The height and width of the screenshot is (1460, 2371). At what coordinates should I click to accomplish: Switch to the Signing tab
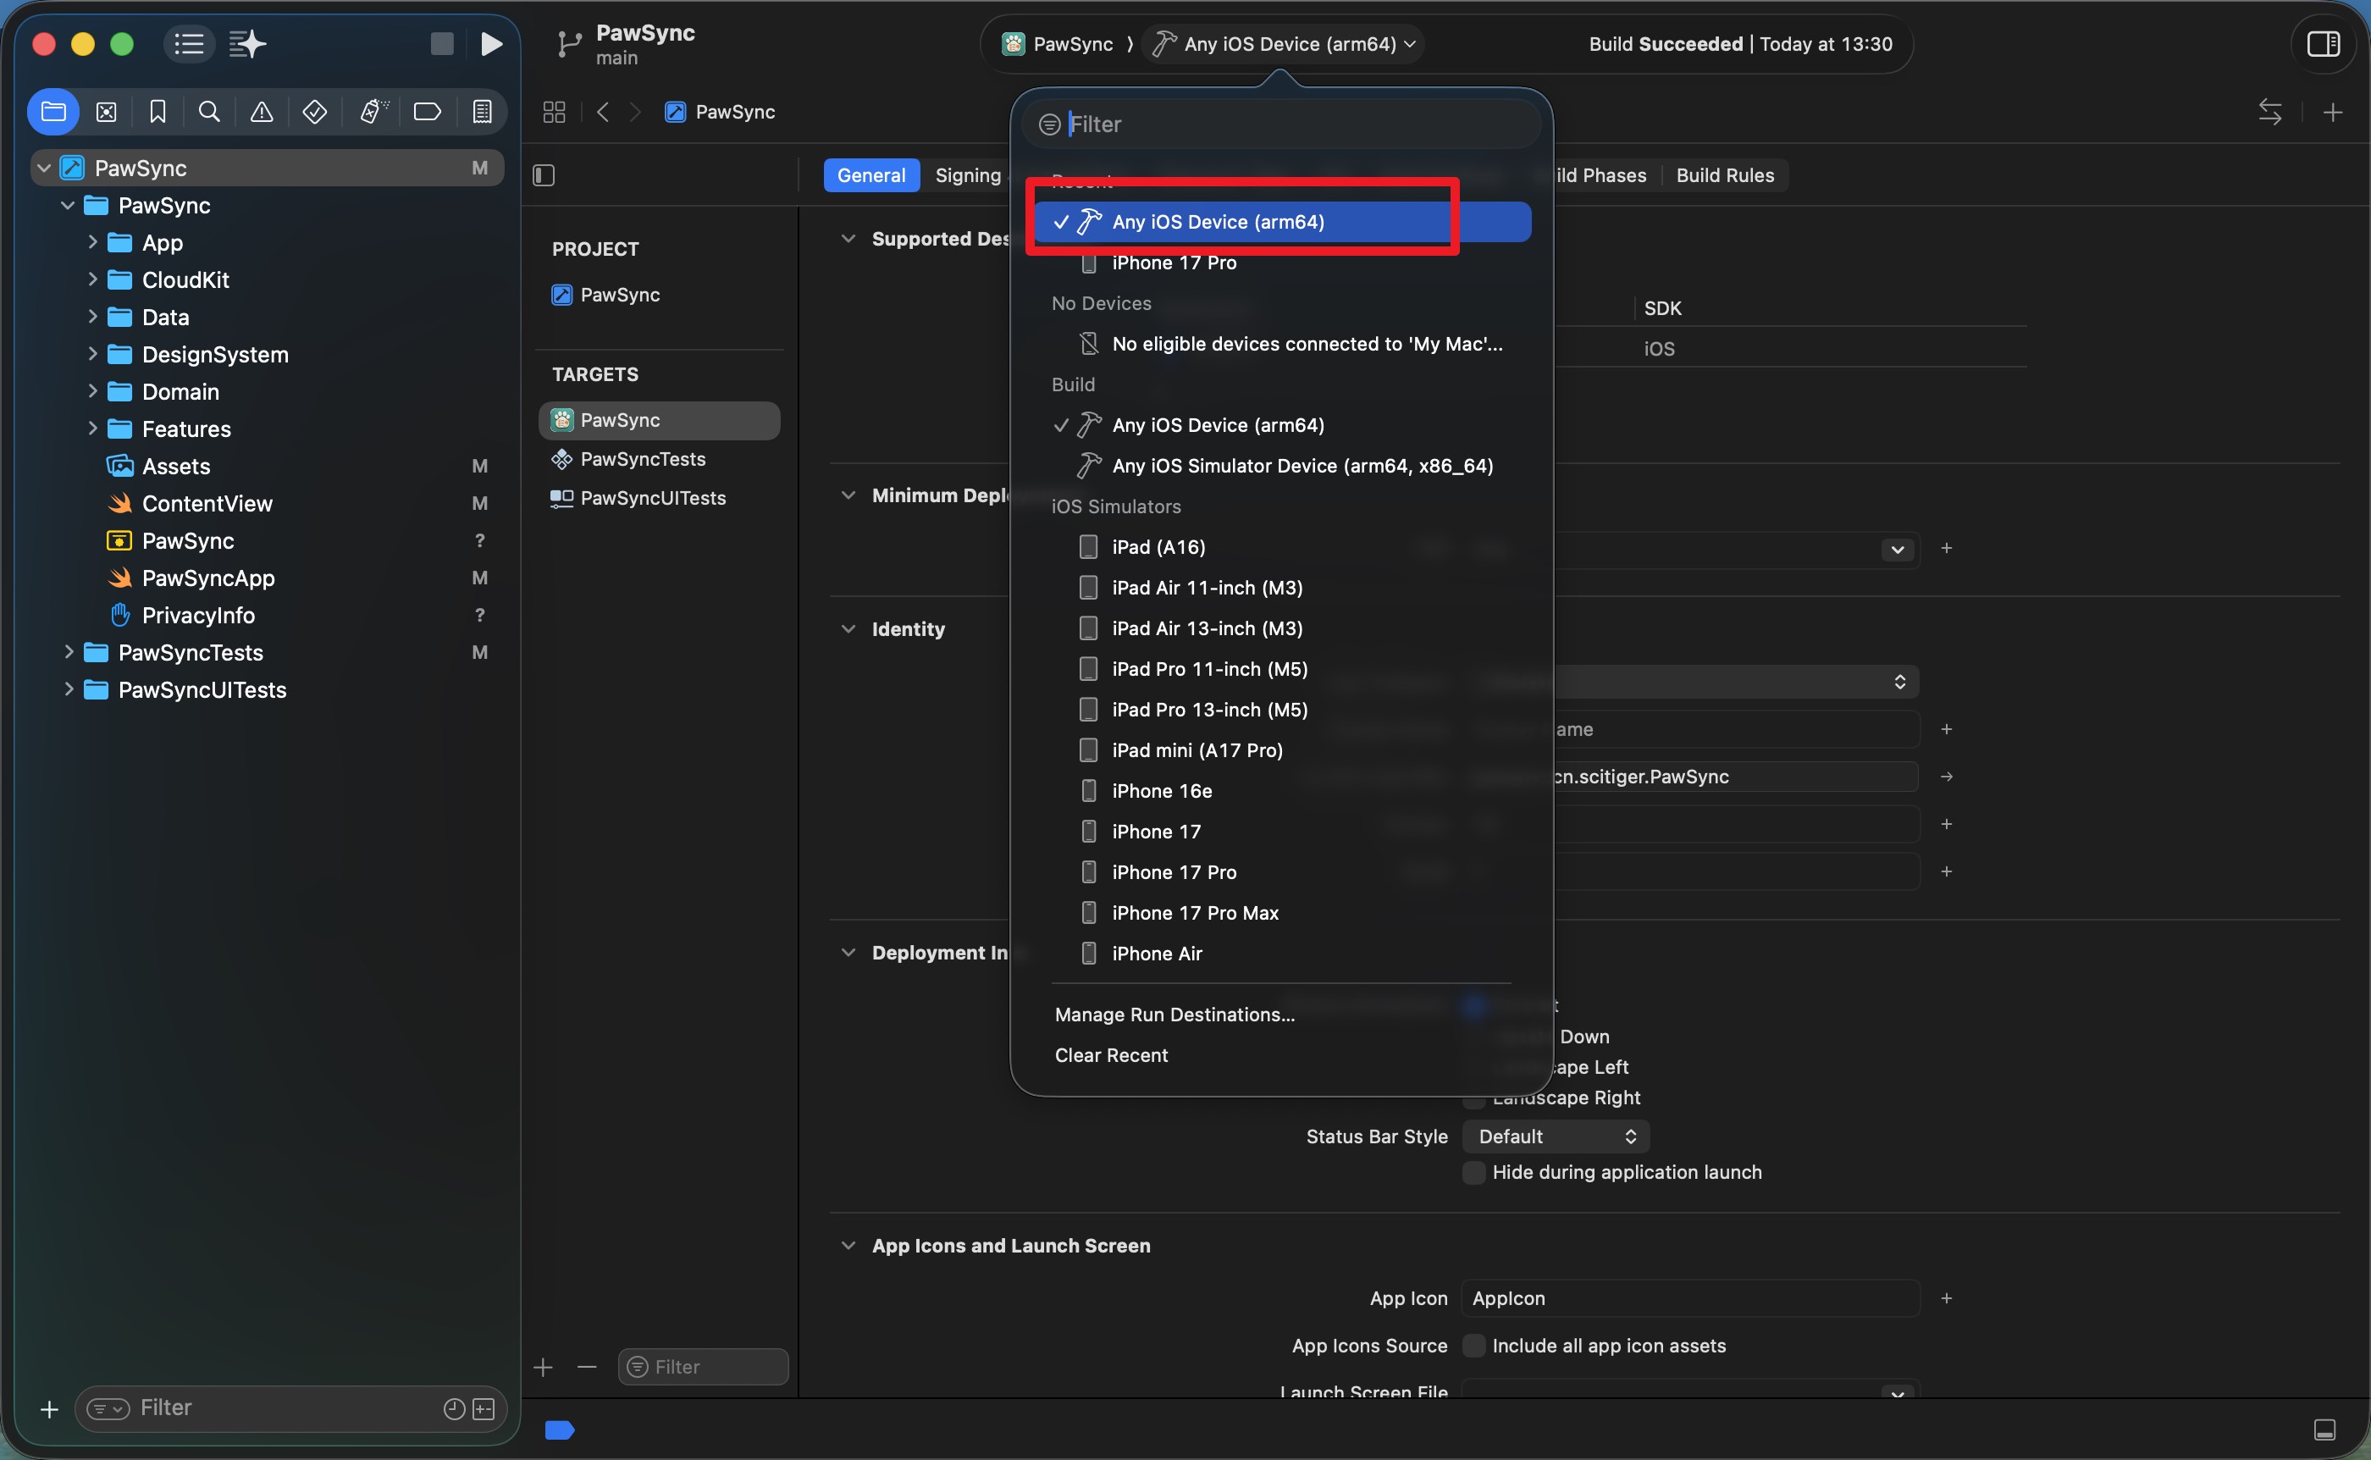(967, 176)
